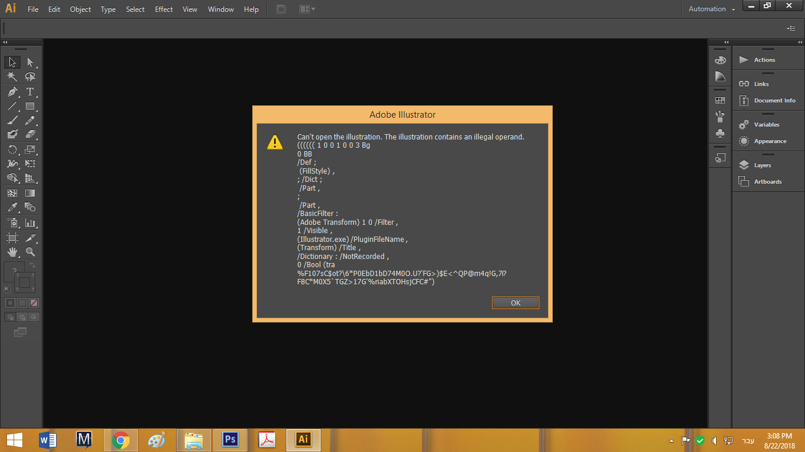Open the Edit menu
The image size is (805, 452).
(54, 9)
